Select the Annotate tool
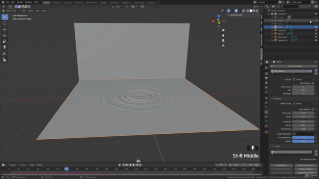This screenshot has width=319, height=179. [x=4, y=54]
